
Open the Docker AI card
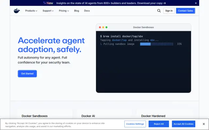[104, 114]
